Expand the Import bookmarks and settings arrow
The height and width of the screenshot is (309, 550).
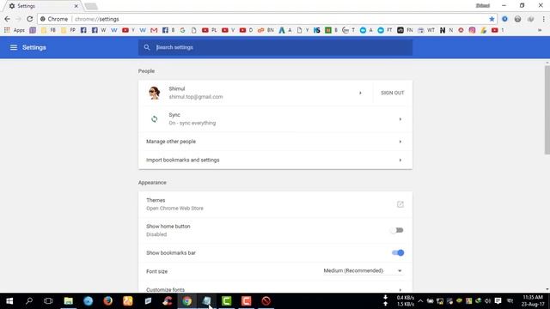pyautogui.click(x=400, y=161)
